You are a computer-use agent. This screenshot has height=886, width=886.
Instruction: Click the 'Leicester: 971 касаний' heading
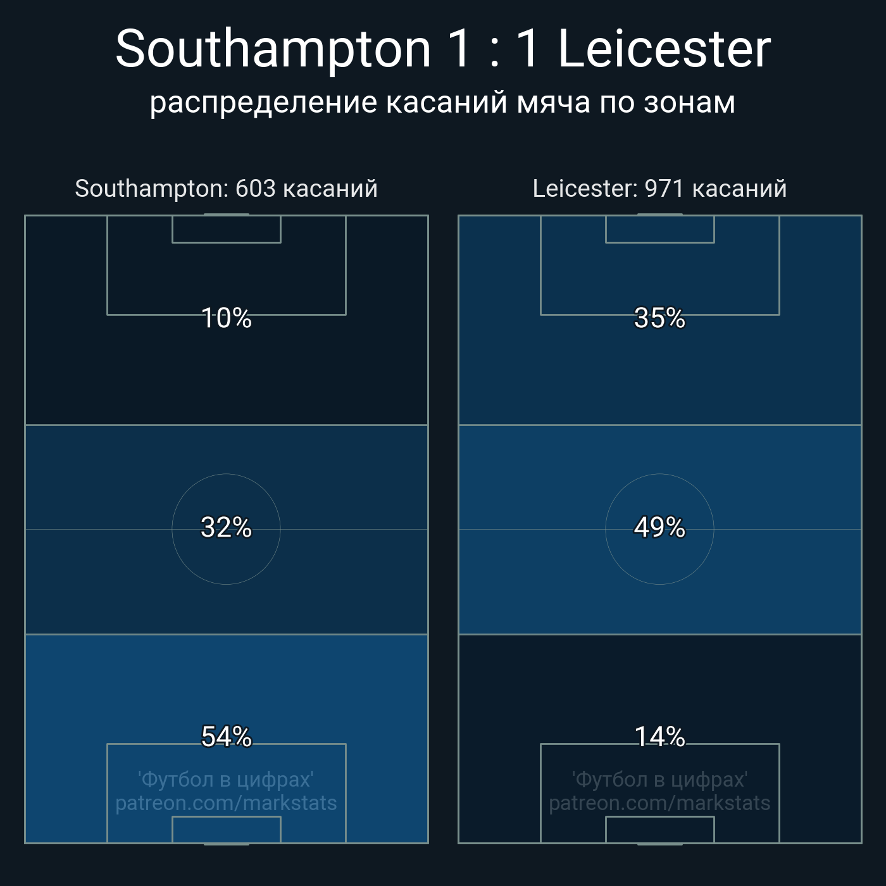pyautogui.click(x=659, y=189)
